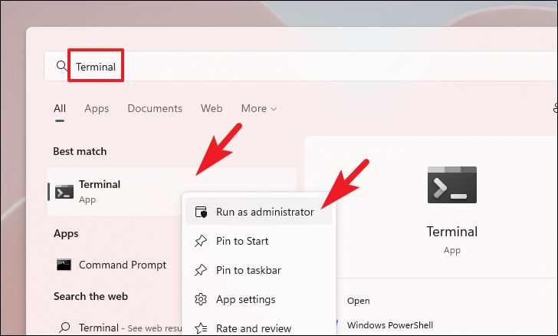Click the Pin to taskbar pin icon
Screen dimensions: 558x336
[x=201, y=270]
